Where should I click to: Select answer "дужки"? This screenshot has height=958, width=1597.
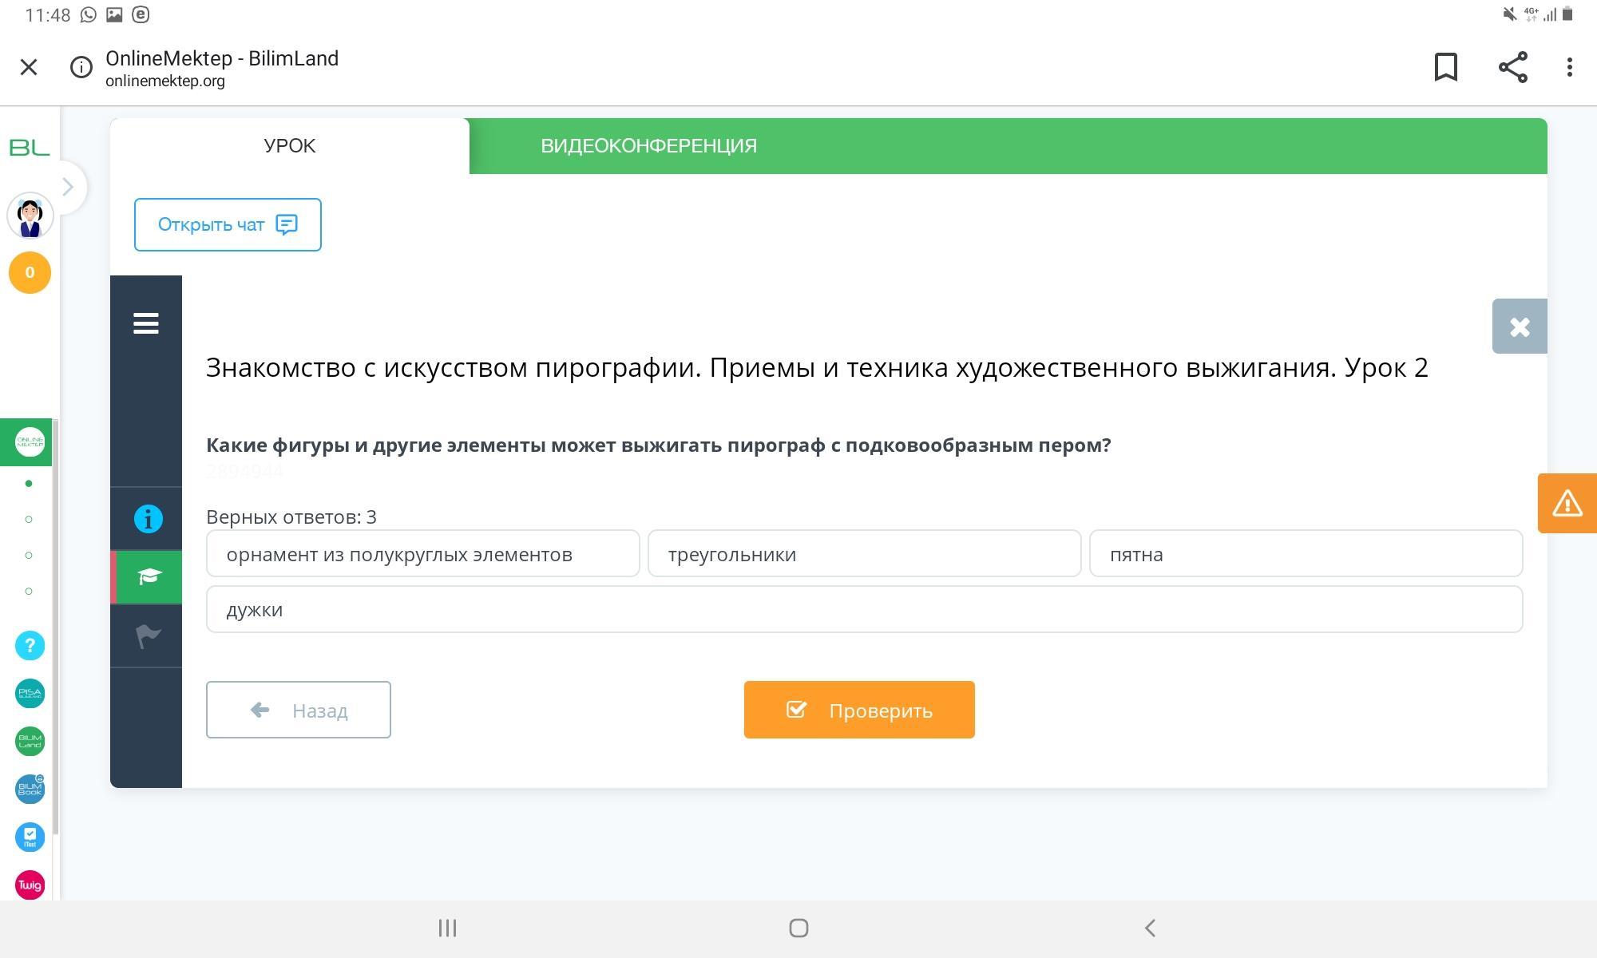point(864,610)
